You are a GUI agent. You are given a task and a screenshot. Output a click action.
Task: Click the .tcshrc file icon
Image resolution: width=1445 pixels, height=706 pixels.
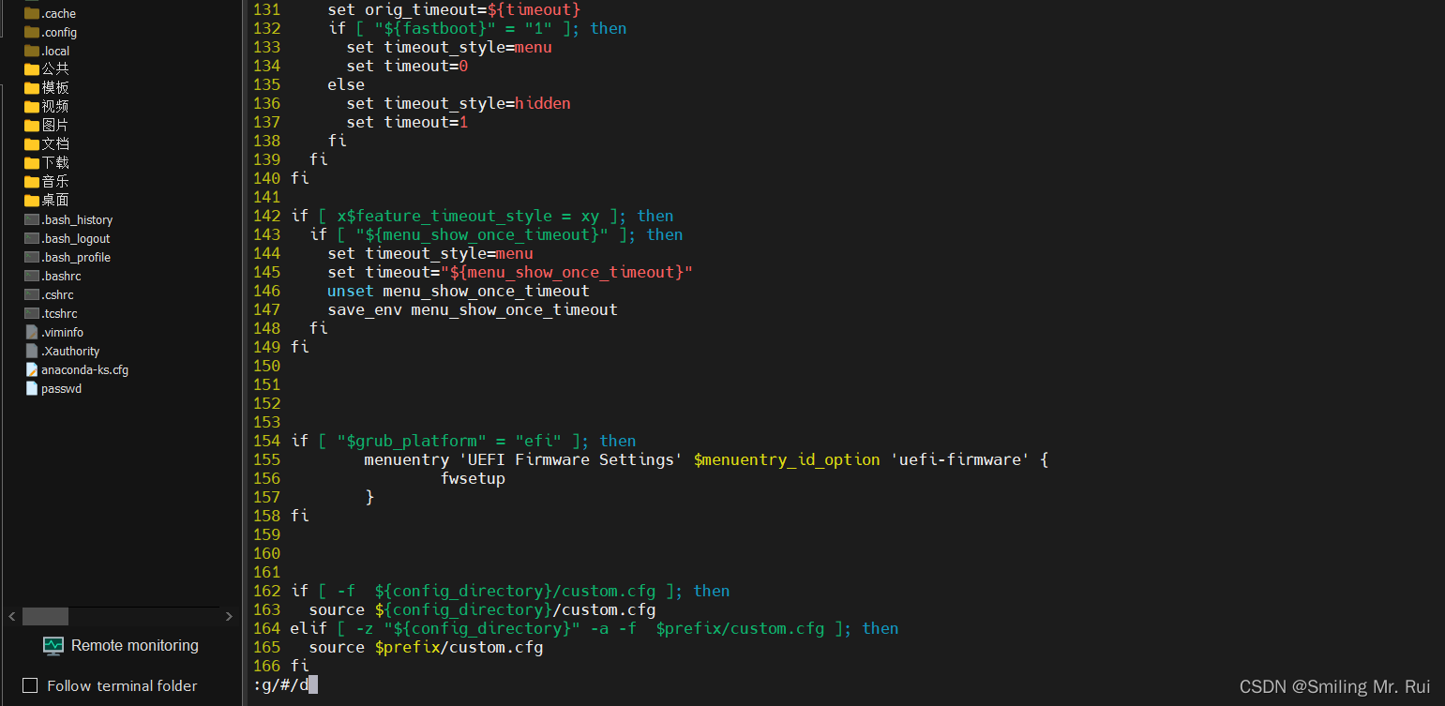pos(32,313)
